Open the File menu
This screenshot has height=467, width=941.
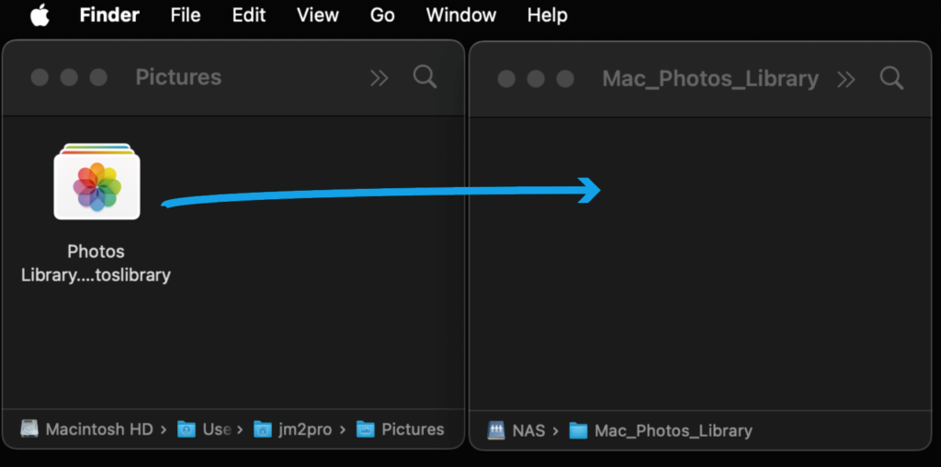tap(186, 15)
